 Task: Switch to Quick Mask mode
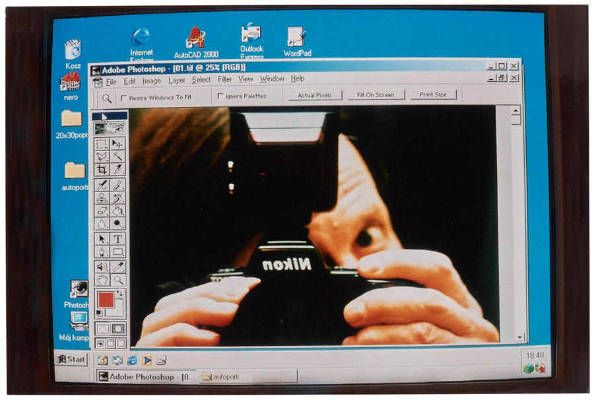point(118,329)
